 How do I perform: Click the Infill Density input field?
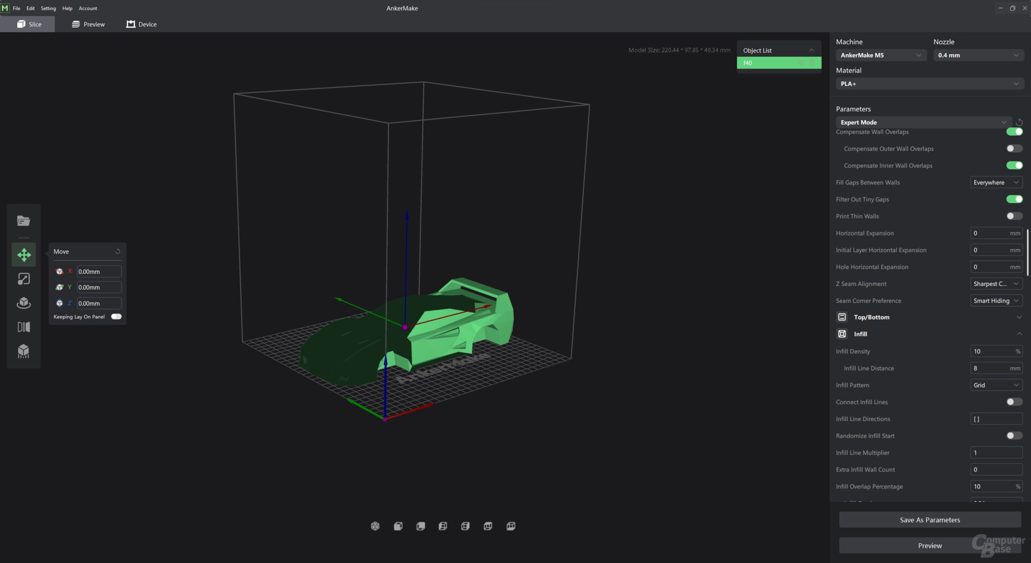pyautogui.click(x=991, y=352)
